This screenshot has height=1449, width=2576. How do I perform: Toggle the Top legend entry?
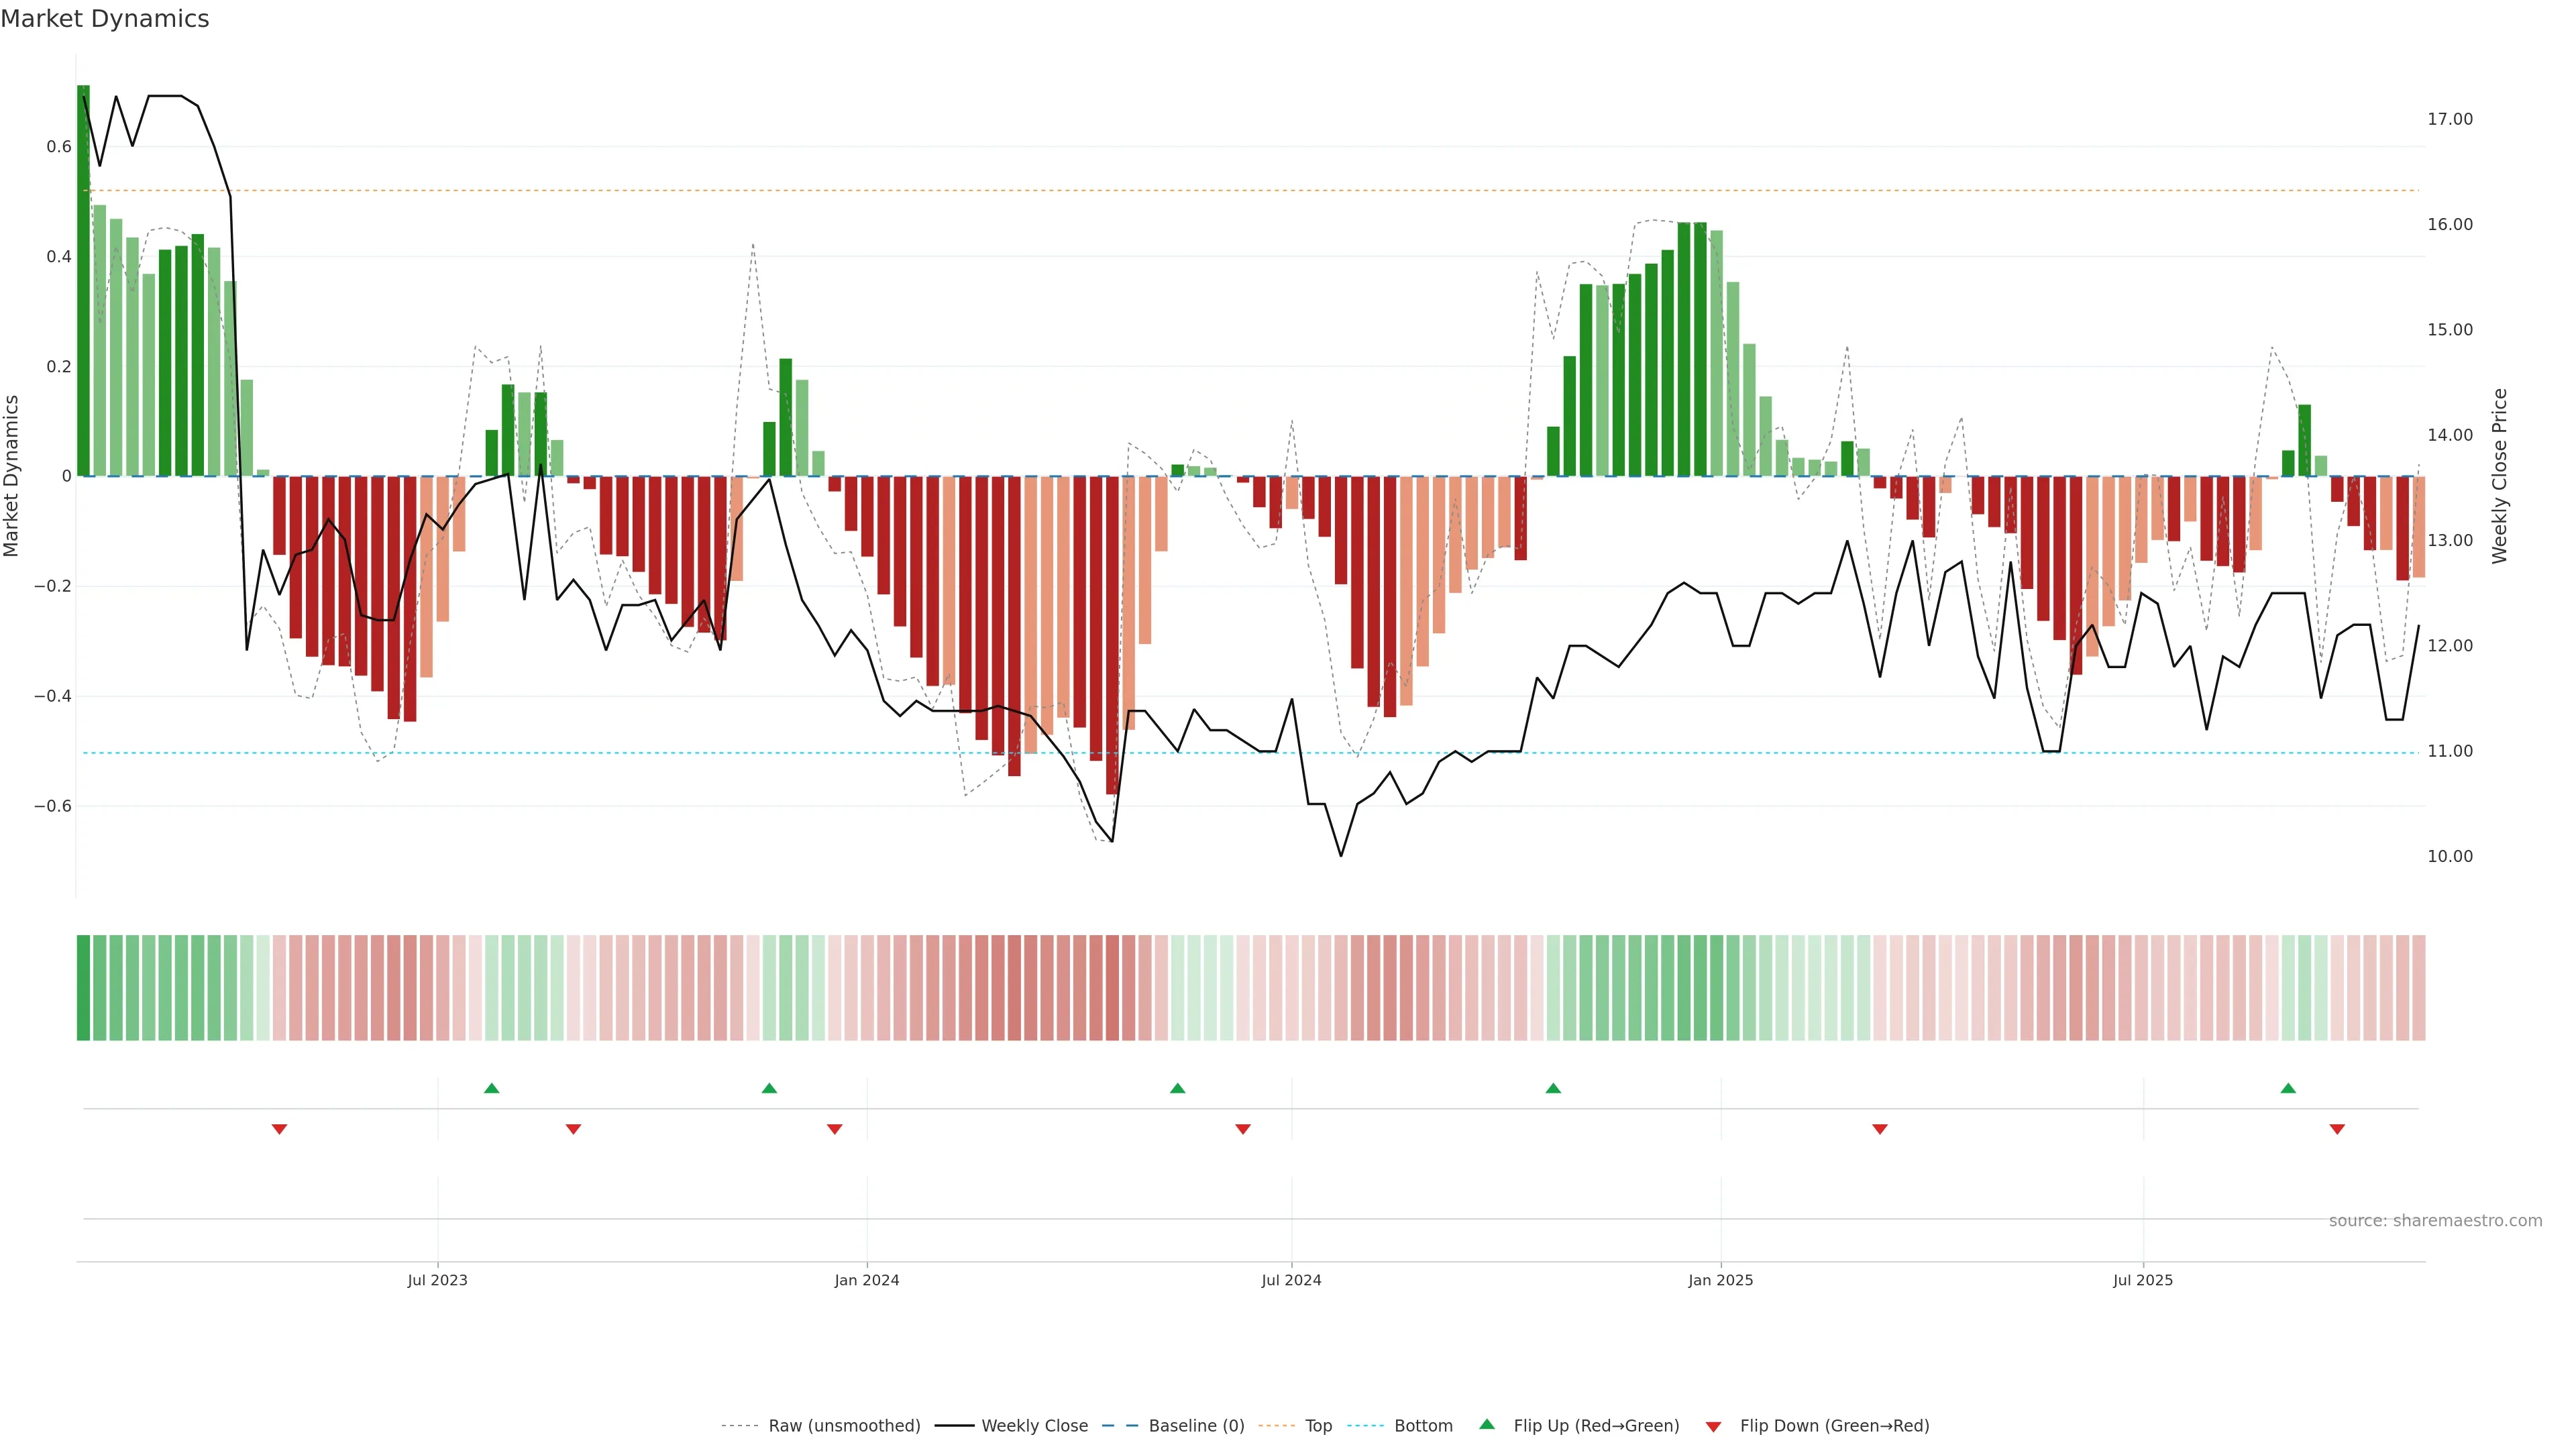pyautogui.click(x=1318, y=1425)
